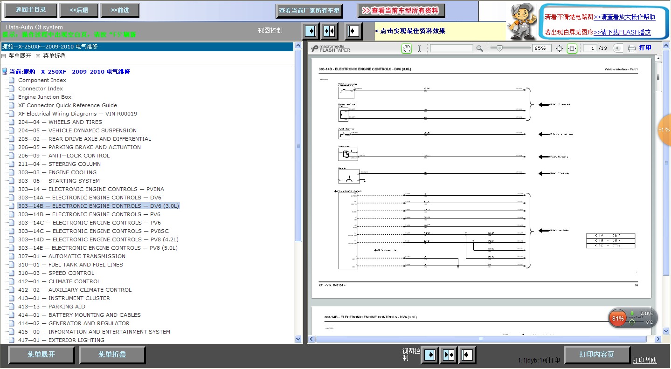Click 当前:捷豹--X-250XF--2009-2010 电气維修 root node

pyautogui.click(x=69, y=72)
